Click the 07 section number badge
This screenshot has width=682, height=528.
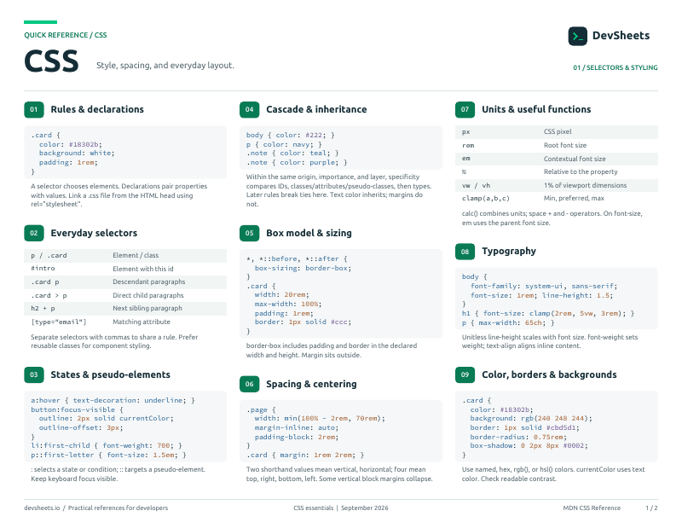pos(465,110)
